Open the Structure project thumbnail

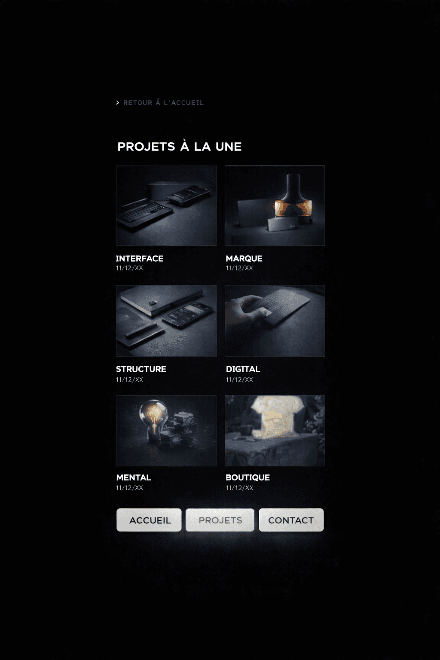pyautogui.click(x=166, y=321)
